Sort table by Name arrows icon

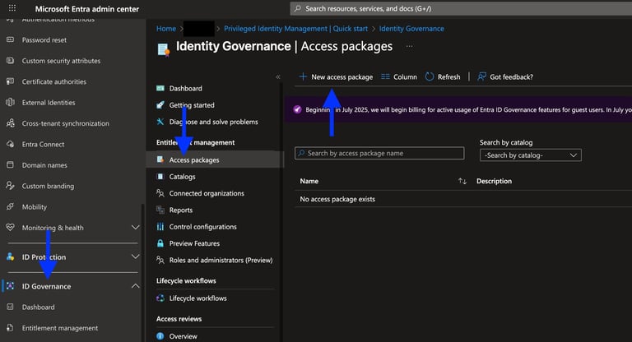(462, 181)
